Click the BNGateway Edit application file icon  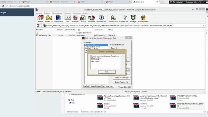click(37, 35)
